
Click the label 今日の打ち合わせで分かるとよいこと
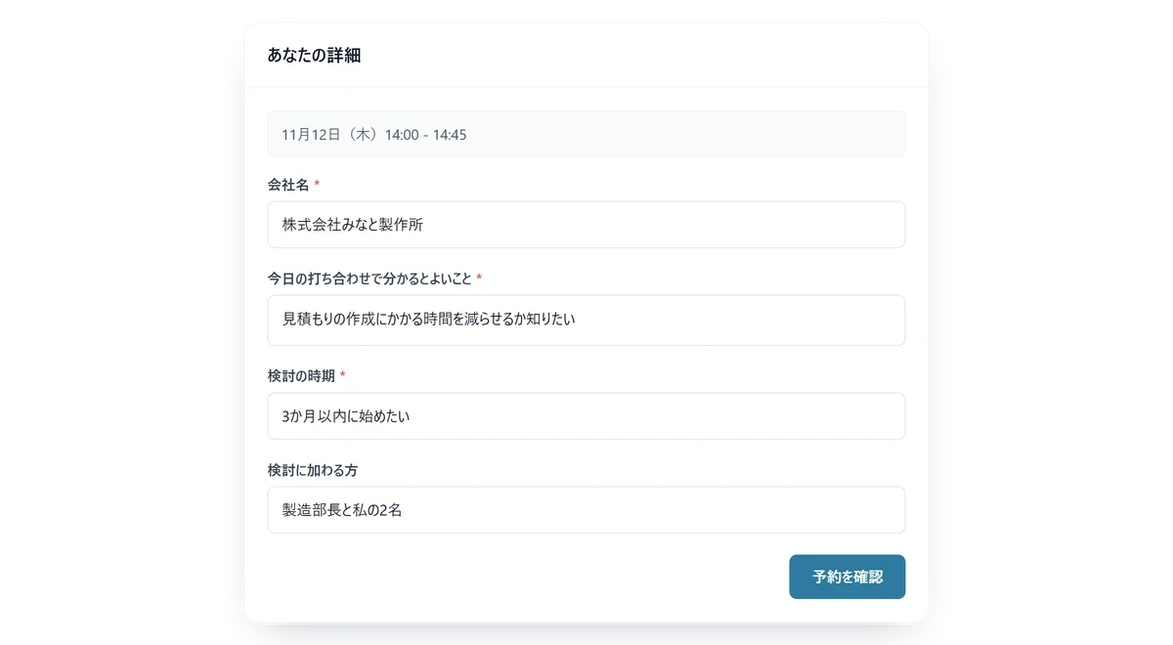click(369, 279)
